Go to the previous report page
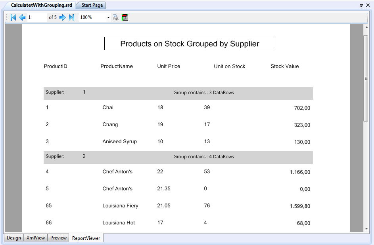 coord(22,17)
